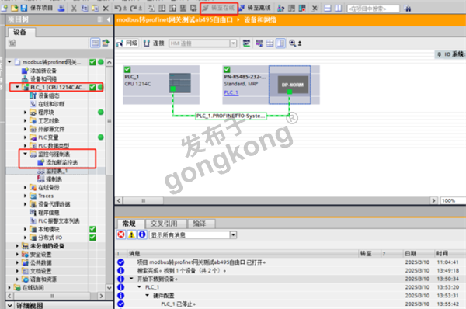Viewport: 466px width, 309px height.
Task: Go offline with 转至离线 button
Action: [255, 8]
